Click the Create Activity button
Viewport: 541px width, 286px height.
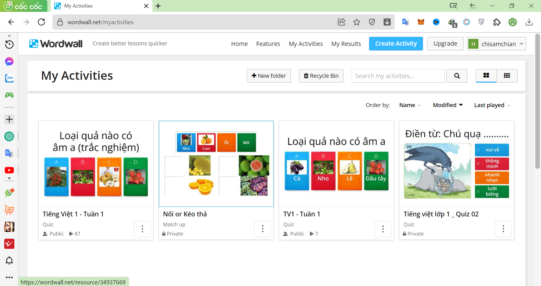click(396, 44)
